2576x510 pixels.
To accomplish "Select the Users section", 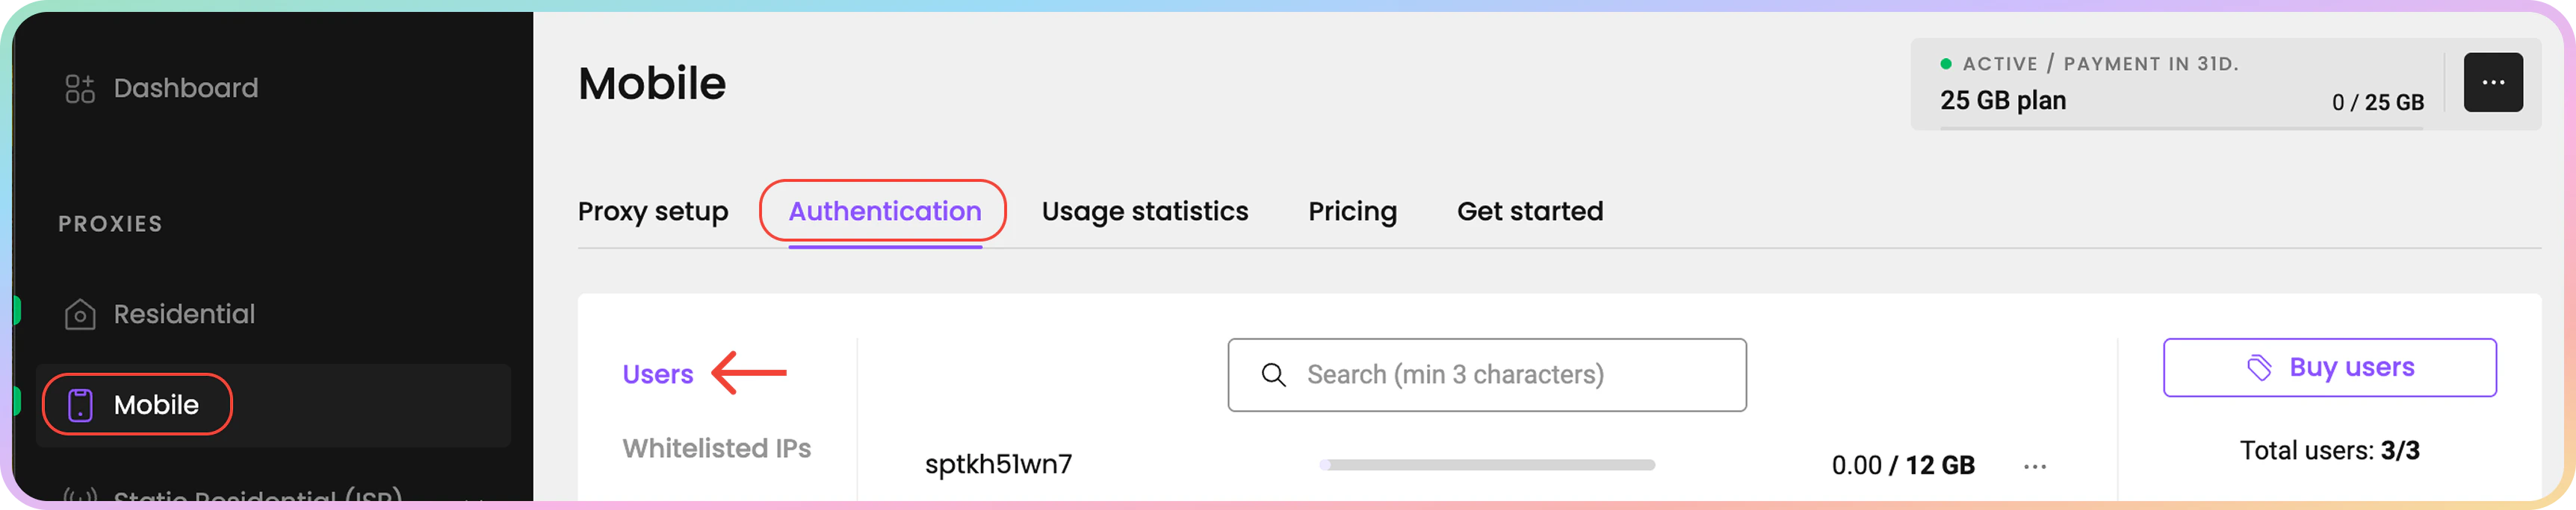I will (657, 374).
